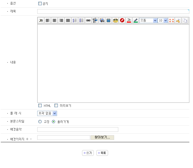
Task: Insert Flash content with red F icon
Action: pos(122,20)
